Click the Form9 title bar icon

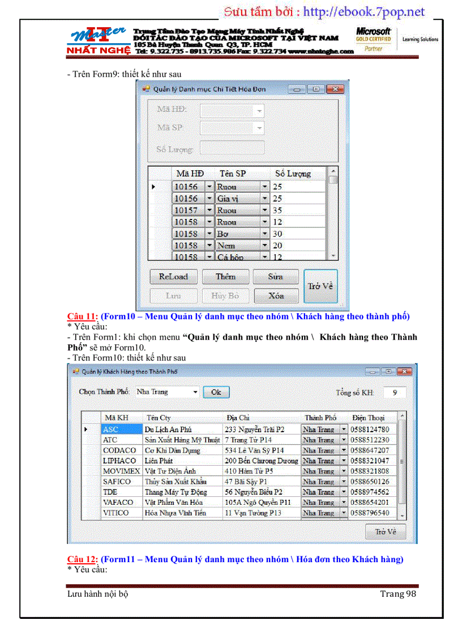[x=146, y=89]
